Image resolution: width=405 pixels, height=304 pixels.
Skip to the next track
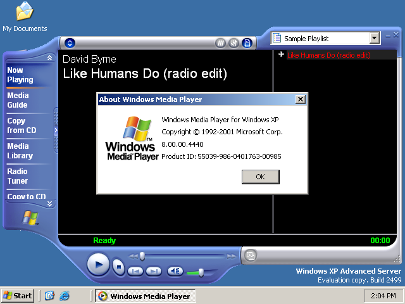154,271
